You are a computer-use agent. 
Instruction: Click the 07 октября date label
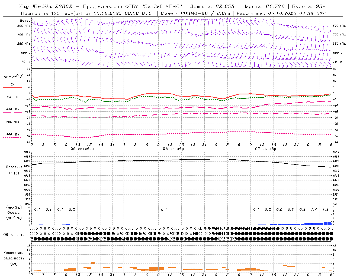pyautogui.click(x=267, y=149)
